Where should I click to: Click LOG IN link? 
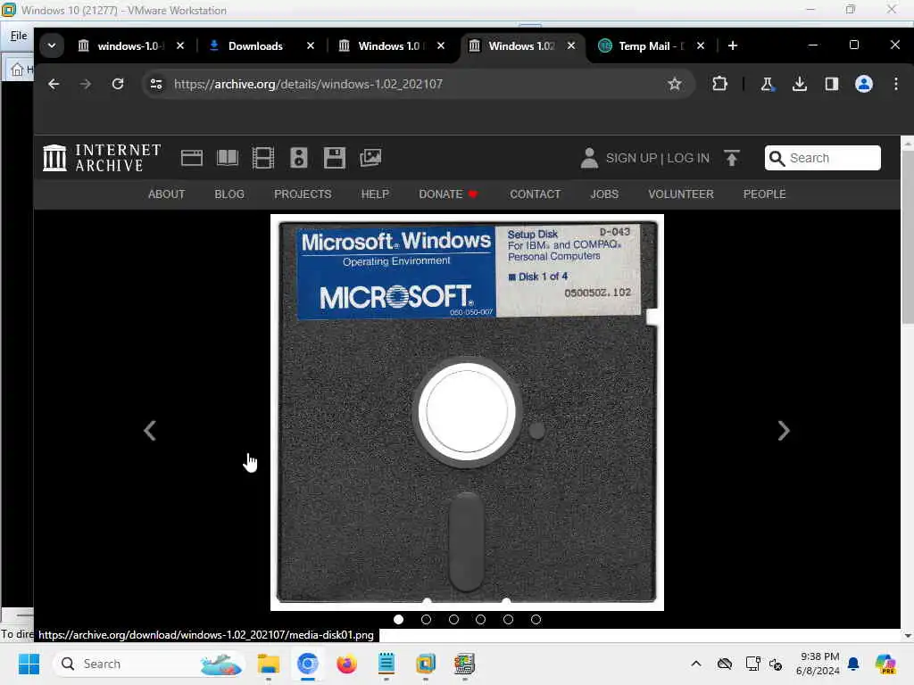coord(688,158)
